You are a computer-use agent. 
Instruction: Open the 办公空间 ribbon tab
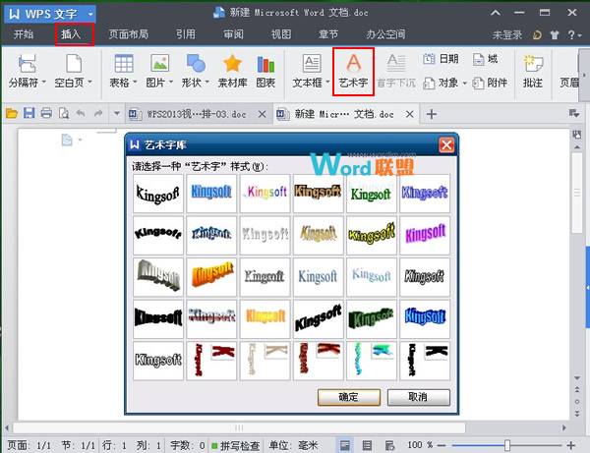click(x=385, y=34)
